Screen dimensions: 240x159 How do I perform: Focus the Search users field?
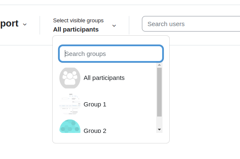tap(191, 24)
